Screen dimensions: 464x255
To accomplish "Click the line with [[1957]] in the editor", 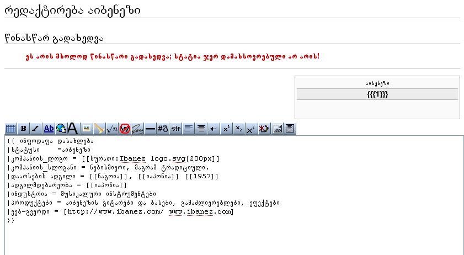I will click(113, 177).
